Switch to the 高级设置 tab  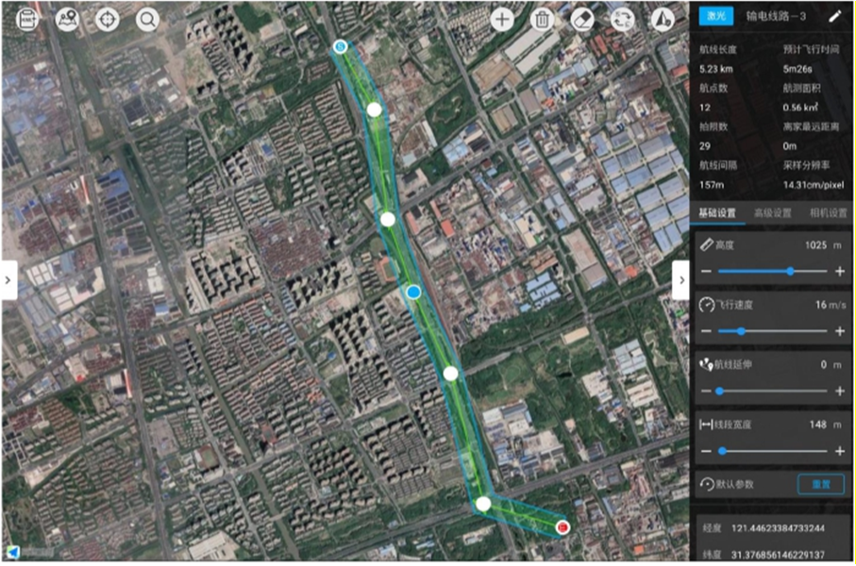pyautogui.click(x=772, y=213)
